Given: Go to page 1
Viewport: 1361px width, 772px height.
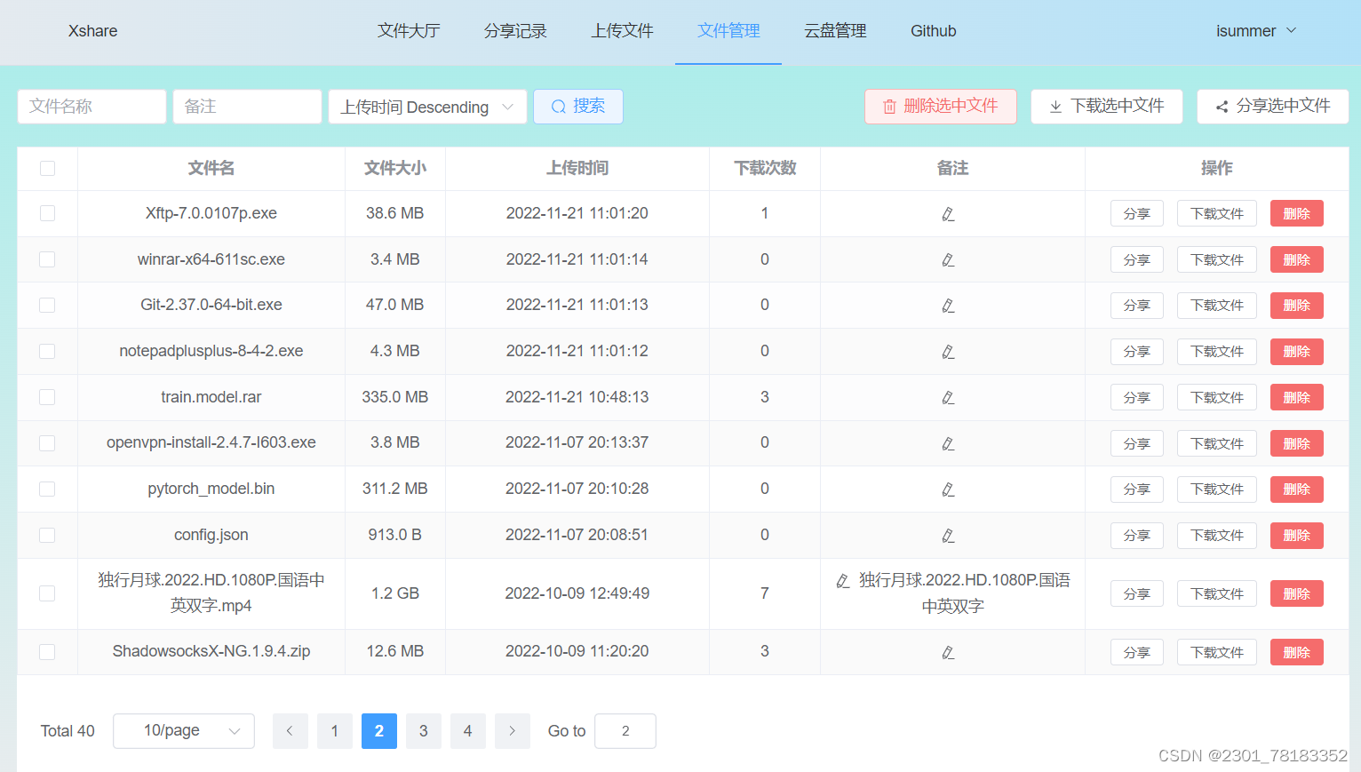Looking at the screenshot, I should (x=335, y=731).
